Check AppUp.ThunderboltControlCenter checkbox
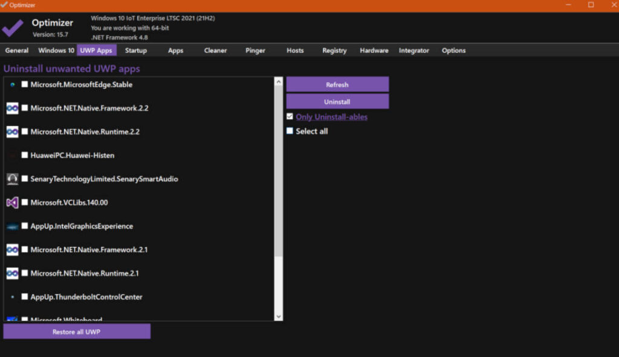Viewport: 619px width, 357px height. point(24,297)
